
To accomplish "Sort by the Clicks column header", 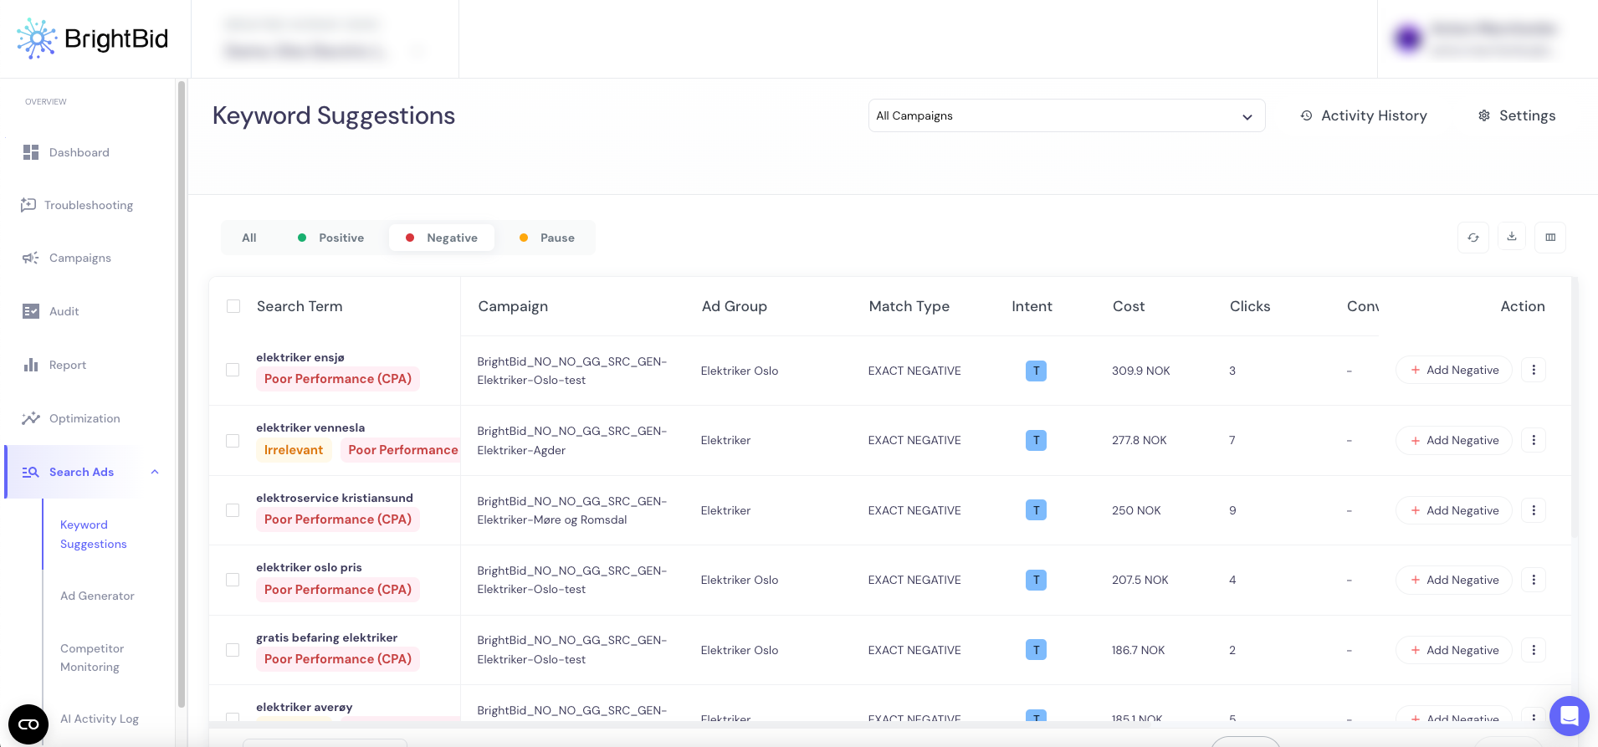I will [x=1250, y=306].
